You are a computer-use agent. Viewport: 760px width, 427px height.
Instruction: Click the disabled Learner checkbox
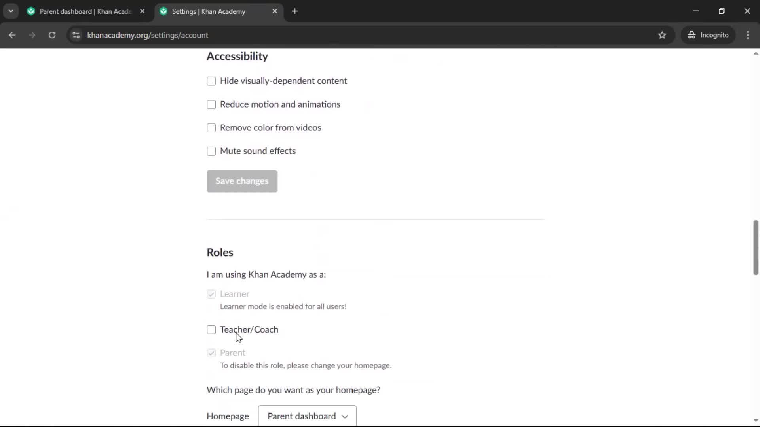click(211, 294)
